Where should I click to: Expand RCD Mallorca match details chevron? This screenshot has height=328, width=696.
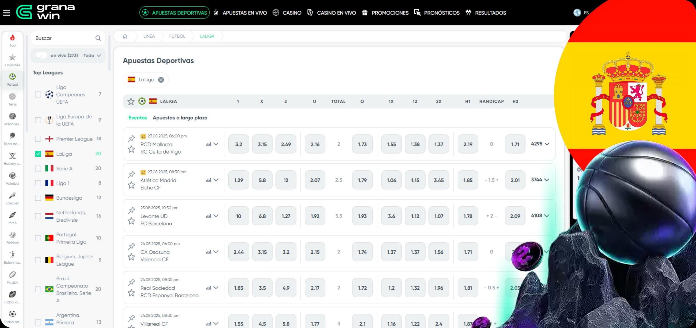coord(216,144)
